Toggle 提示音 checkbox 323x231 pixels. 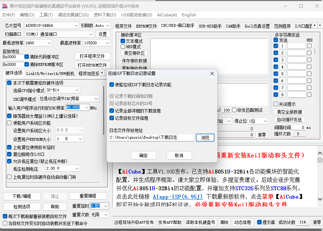pos(259,222)
